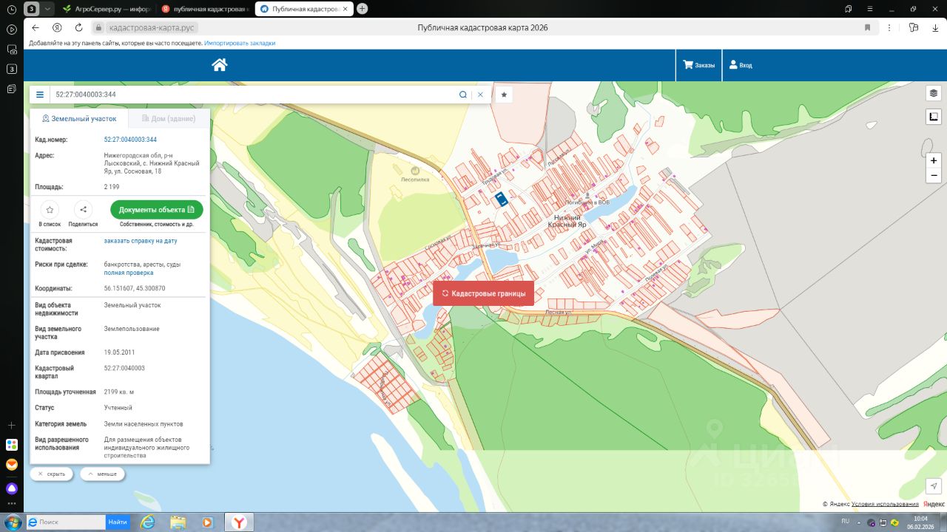Open Yandex Browser taskbar button
This screenshot has height=532, width=947.
(240, 522)
